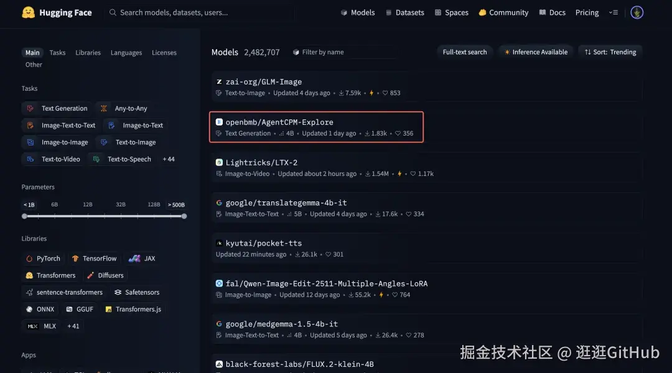Image resolution: width=672 pixels, height=373 pixels.
Task: Filter by Image-to-Image task
Action: (57, 142)
